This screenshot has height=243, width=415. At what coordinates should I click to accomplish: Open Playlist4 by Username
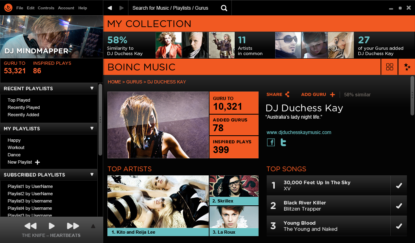pyautogui.click(x=30, y=208)
